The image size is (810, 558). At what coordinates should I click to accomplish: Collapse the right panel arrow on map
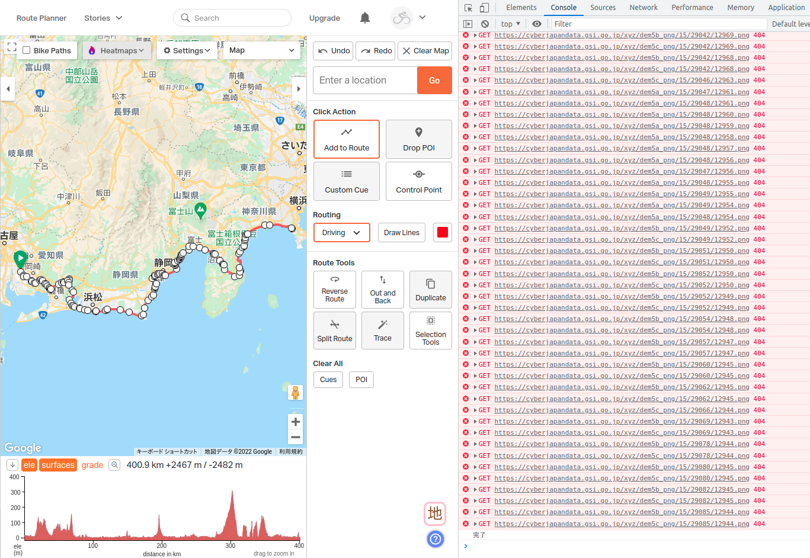coord(299,89)
